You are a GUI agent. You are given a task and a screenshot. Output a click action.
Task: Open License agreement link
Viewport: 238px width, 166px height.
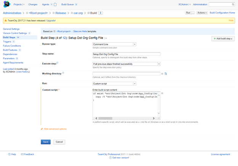220,154
